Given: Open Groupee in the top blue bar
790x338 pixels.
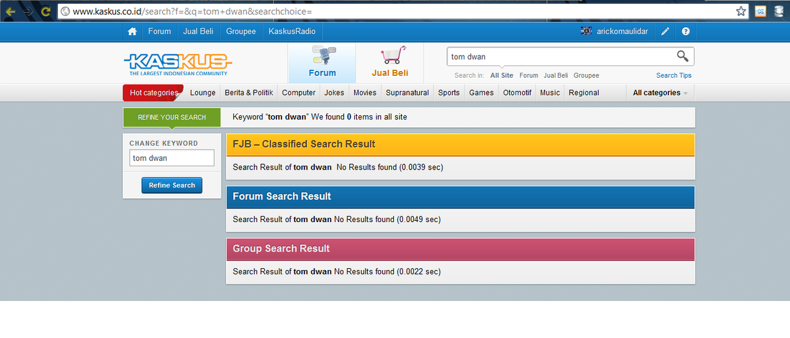Looking at the screenshot, I should click(x=241, y=31).
